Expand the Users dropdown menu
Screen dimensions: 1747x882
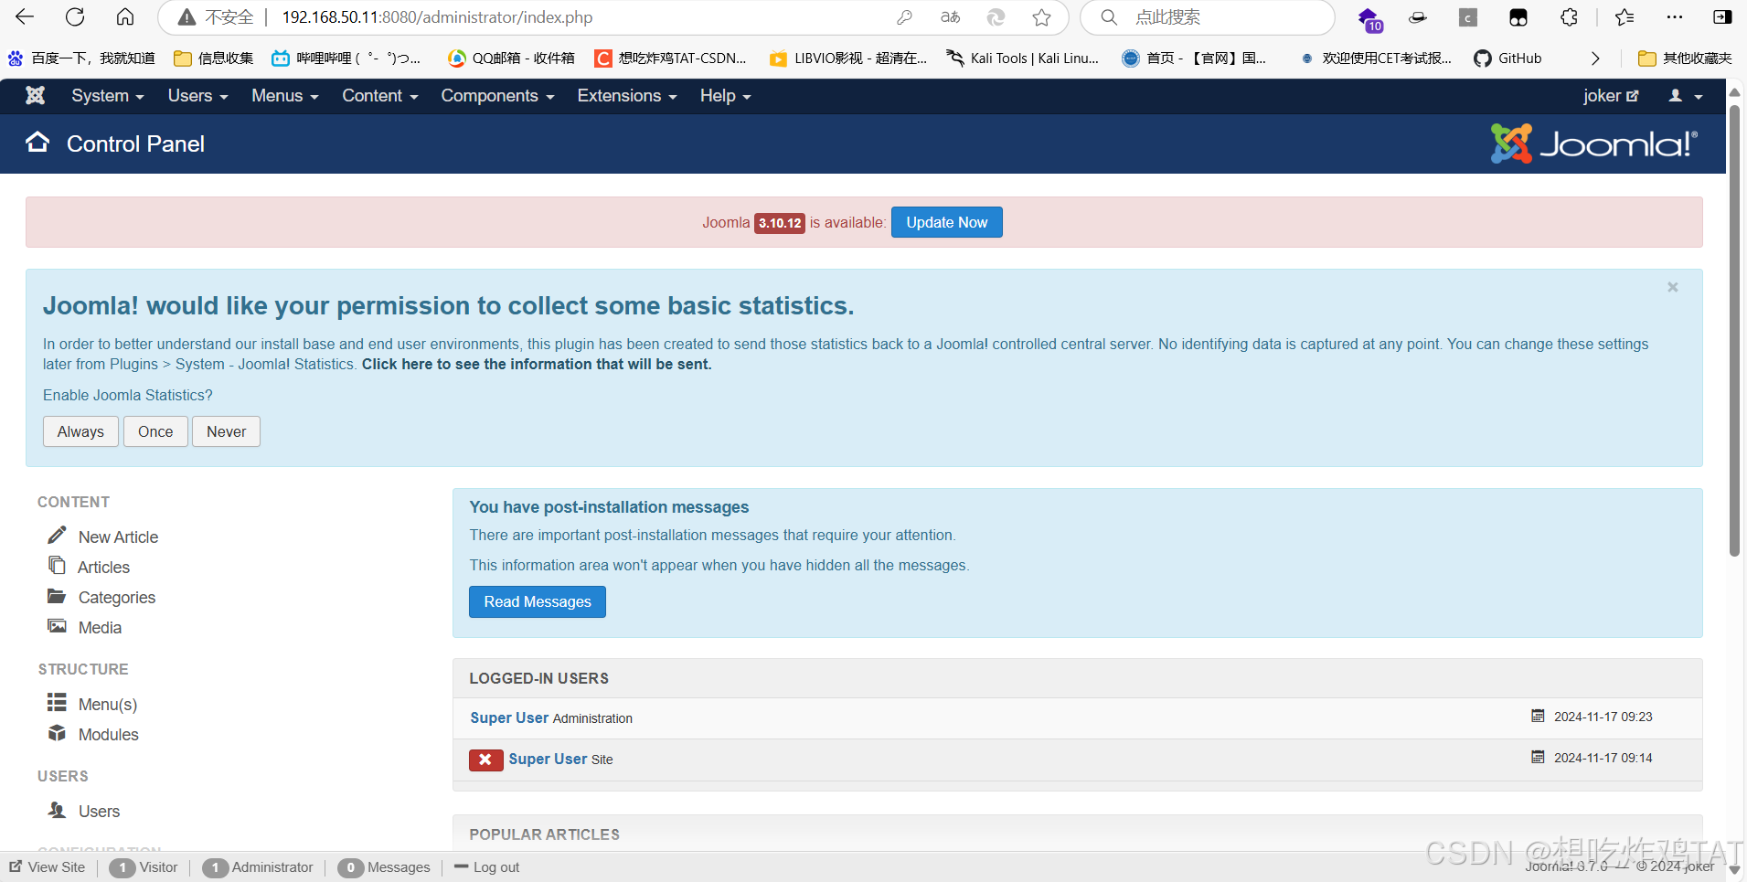197,96
